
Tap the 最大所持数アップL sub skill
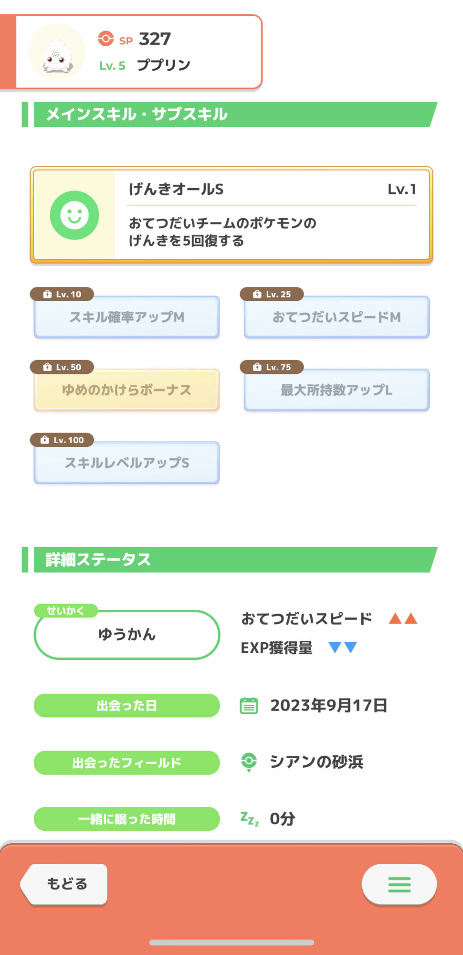[x=337, y=390]
